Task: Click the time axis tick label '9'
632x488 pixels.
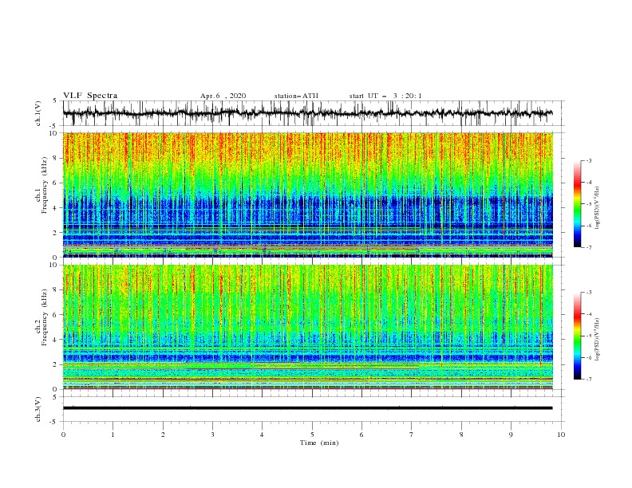Action: click(x=511, y=435)
